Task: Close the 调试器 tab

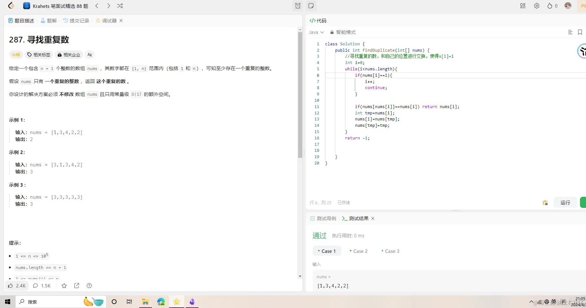Action: tap(121, 21)
